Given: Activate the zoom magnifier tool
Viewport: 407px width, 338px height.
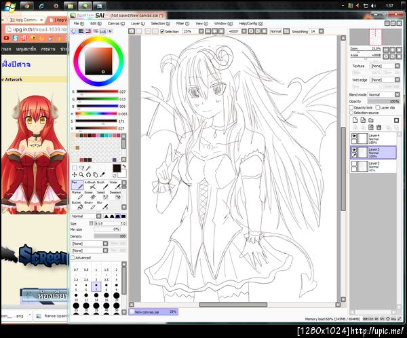Looking at the screenshot, I should point(81,175).
